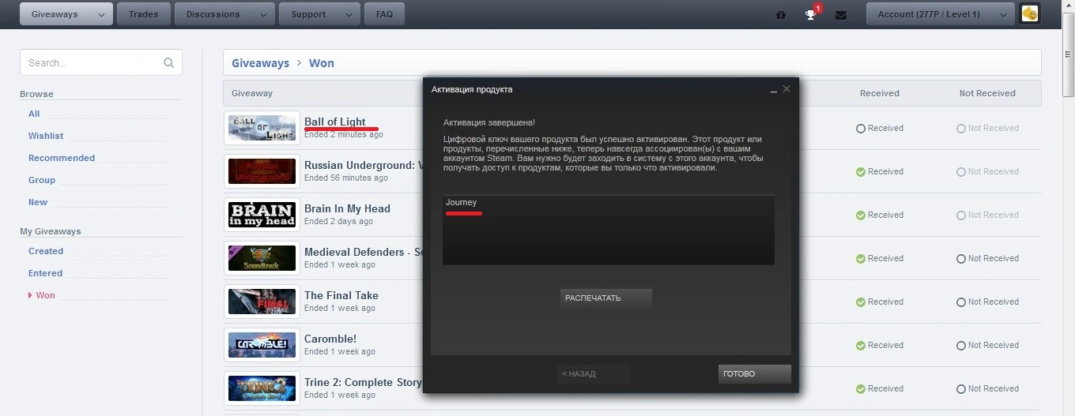Open Won under My Giveaways
This screenshot has height=416, width=1075.
pyautogui.click(x=46, y=295)
